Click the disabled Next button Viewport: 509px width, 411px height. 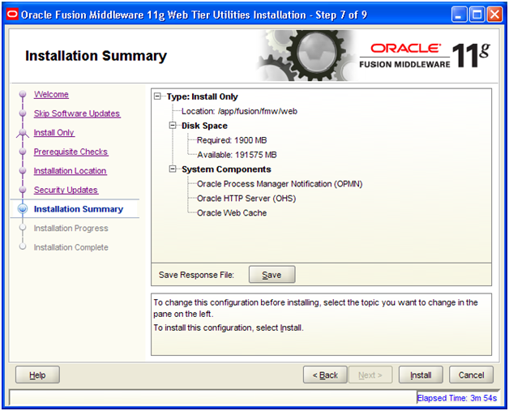(x=370, y=375)
